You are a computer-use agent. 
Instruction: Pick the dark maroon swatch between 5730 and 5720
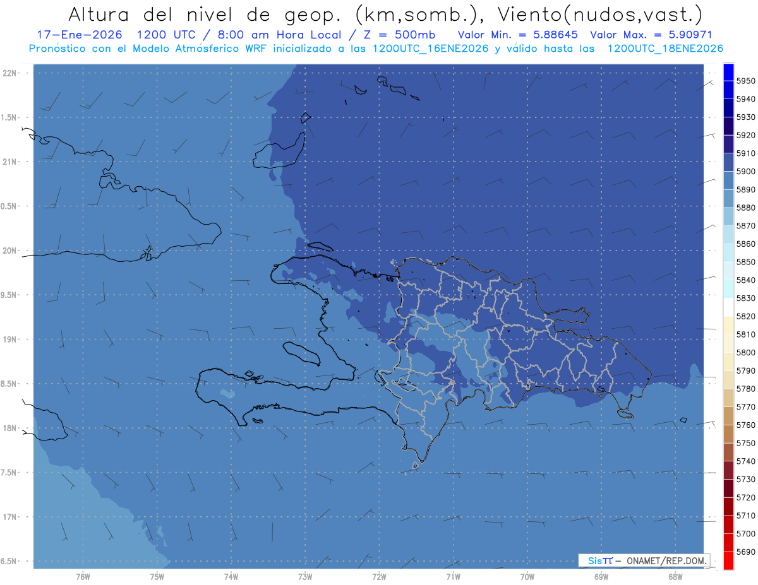728,488
